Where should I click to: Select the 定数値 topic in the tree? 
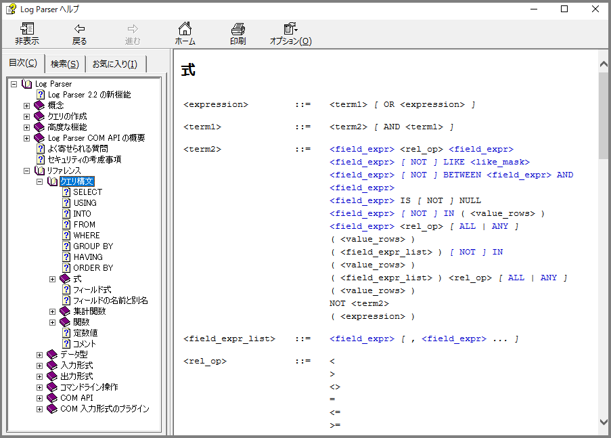(x=85, y=332)
